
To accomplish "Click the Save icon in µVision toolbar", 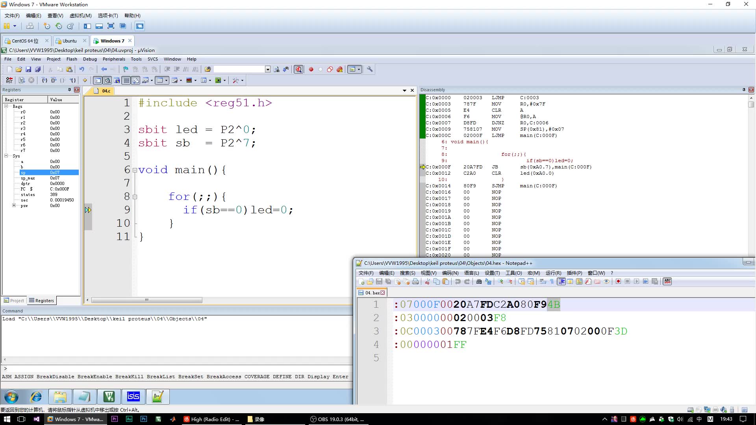I will pos(28,69).
